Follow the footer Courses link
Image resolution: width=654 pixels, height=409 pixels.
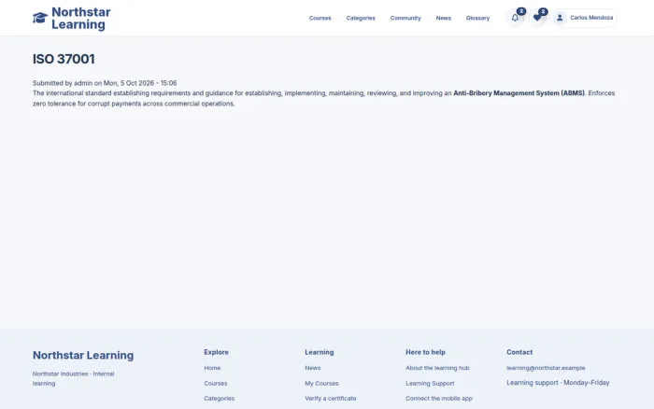(x=216, y=383)
